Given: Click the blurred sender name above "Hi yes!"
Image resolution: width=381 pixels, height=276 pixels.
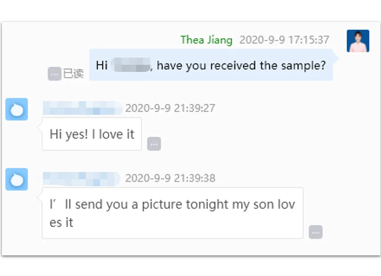Looking at the screenshot, I should point(82,108).
